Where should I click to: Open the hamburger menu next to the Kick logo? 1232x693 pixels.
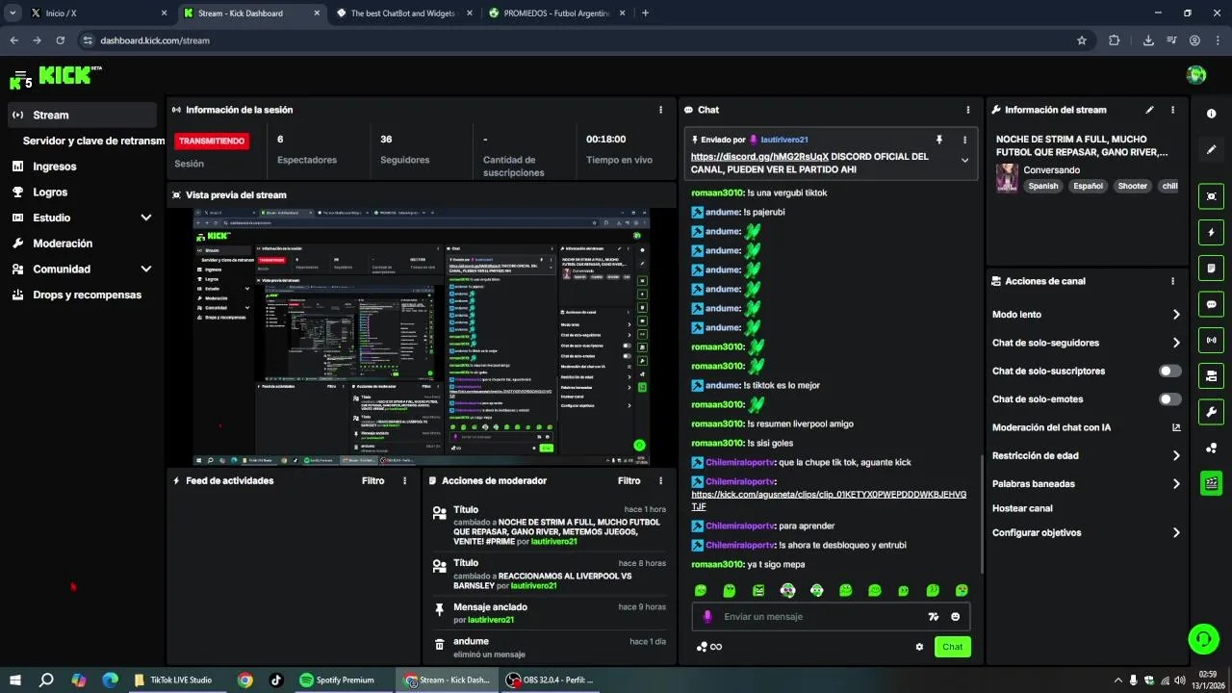(x=20, y=75)
